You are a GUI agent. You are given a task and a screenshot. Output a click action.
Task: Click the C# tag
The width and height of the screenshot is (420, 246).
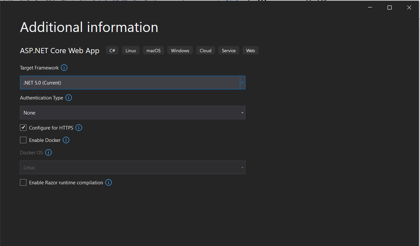112,51
